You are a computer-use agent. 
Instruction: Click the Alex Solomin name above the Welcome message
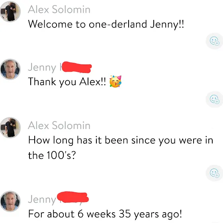tap(59, 10)
